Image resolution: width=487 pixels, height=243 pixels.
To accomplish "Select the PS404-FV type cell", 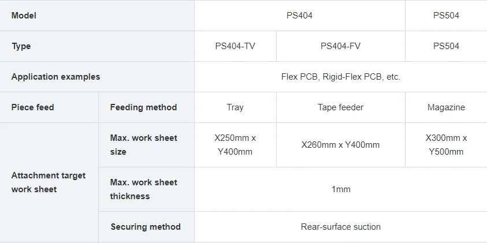I will [341, 46].
